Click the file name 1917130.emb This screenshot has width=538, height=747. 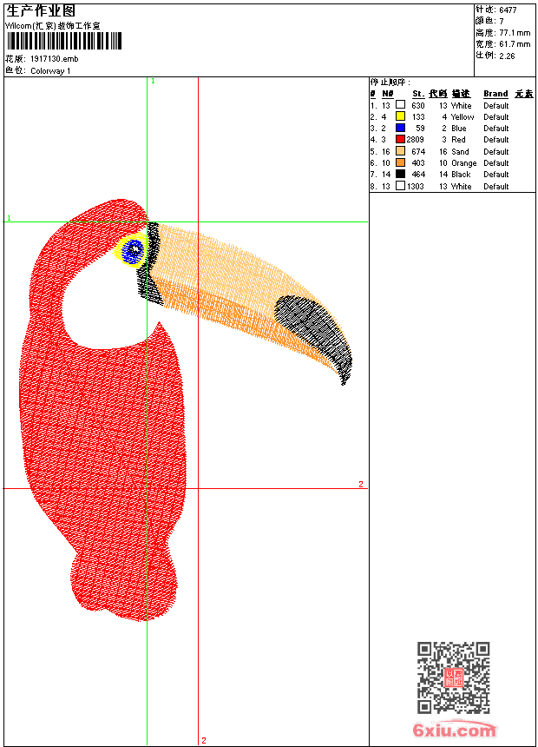[x=54, y=59]
